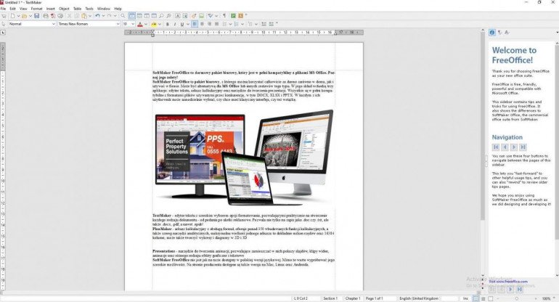Toggle formatting marks with the pilcrow icon
Screen dimensions: 559x302
pyautogui.click(x=224, y=16)
